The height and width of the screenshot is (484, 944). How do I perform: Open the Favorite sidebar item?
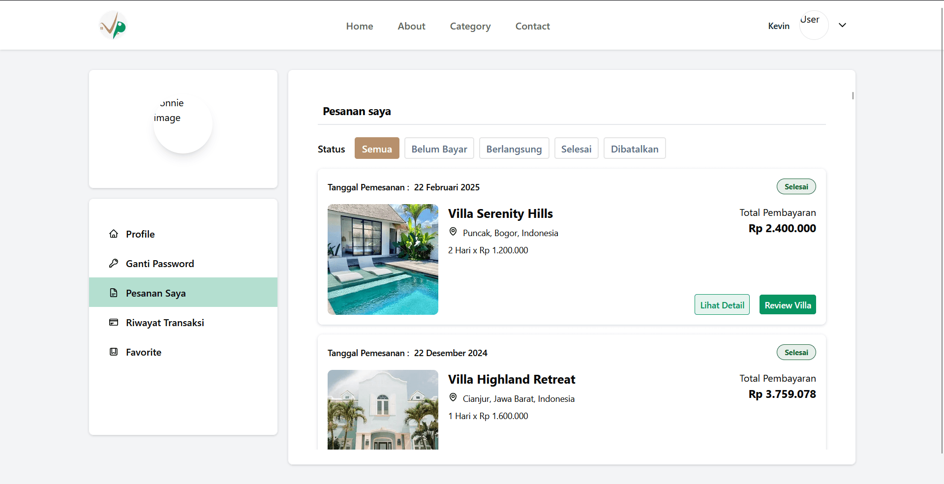183,352
